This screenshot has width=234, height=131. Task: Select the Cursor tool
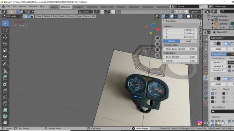5,30
